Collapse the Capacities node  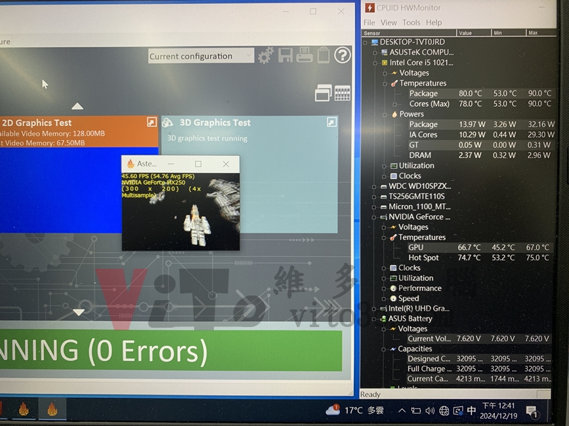[383, 349]
